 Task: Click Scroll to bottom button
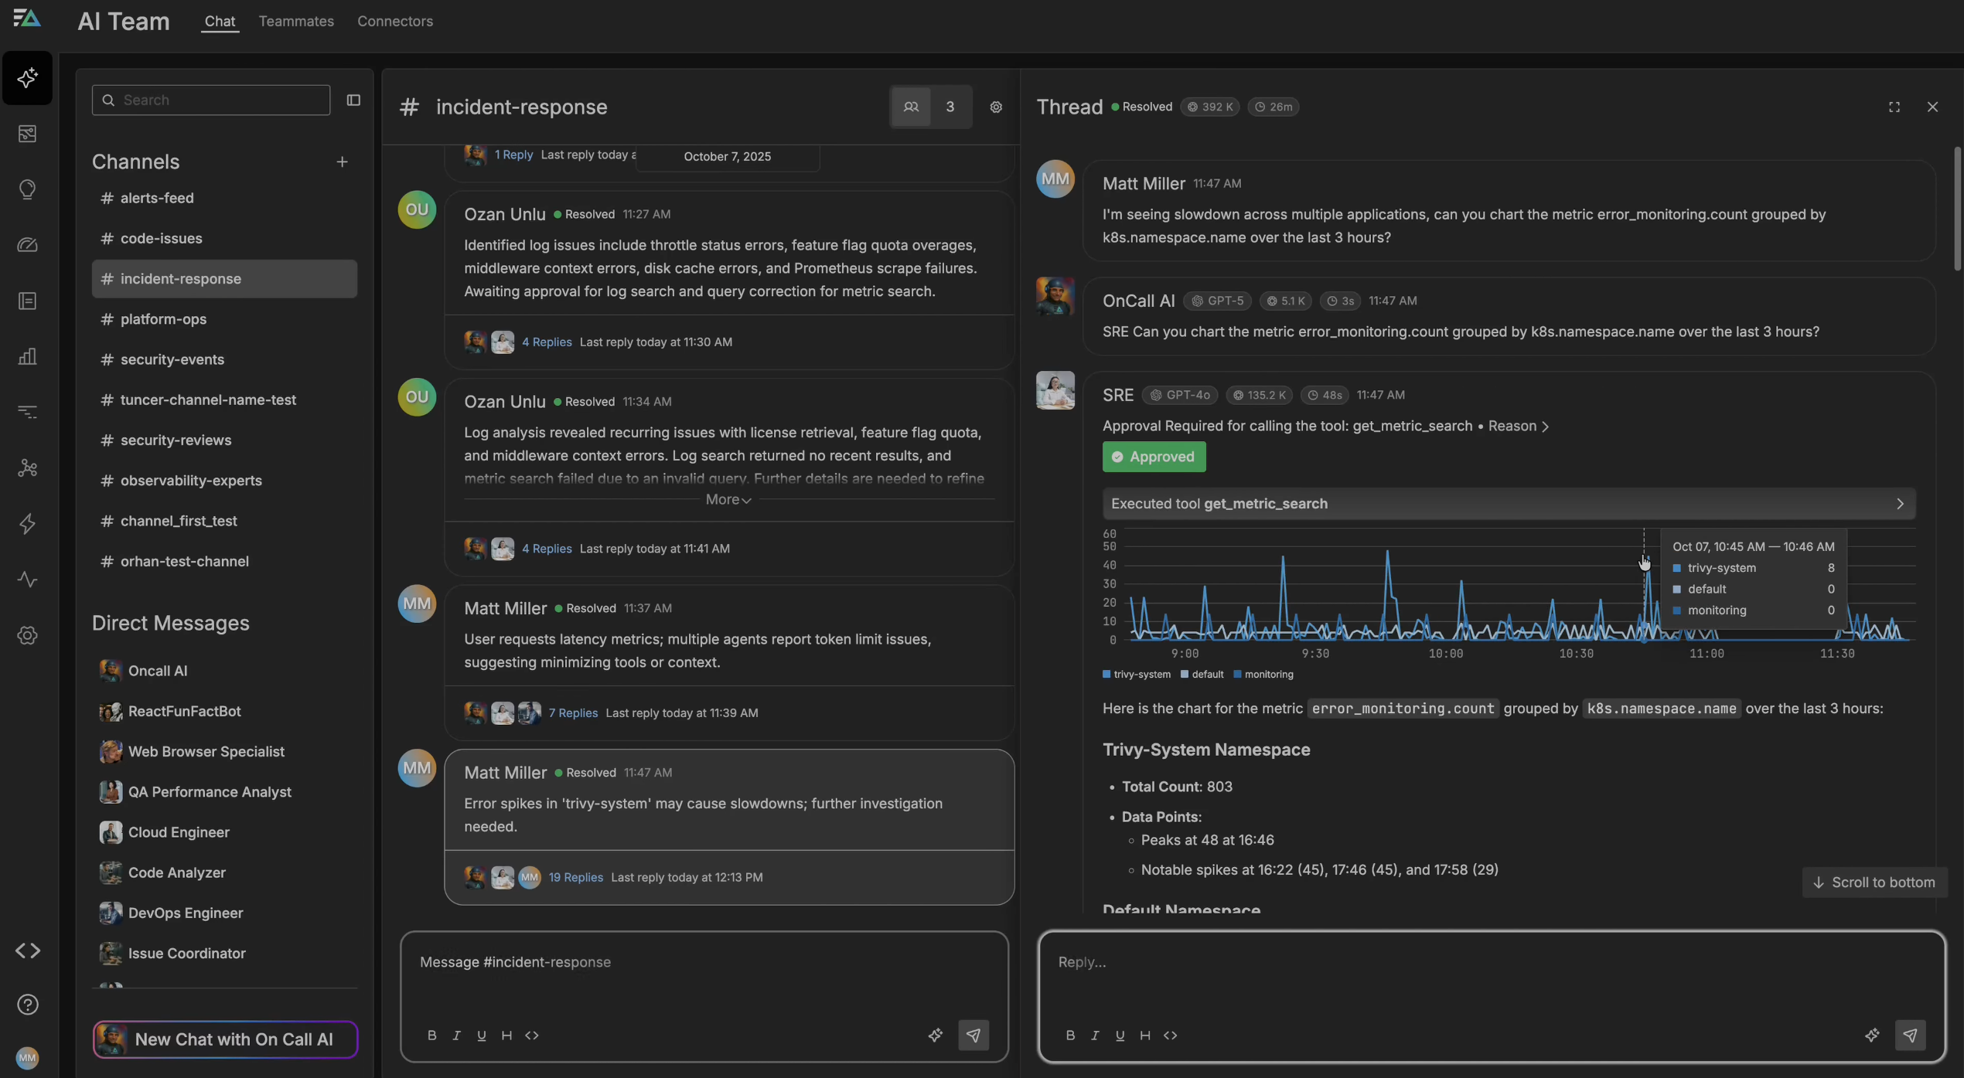pyautogui.click(x=1874, y=882)
